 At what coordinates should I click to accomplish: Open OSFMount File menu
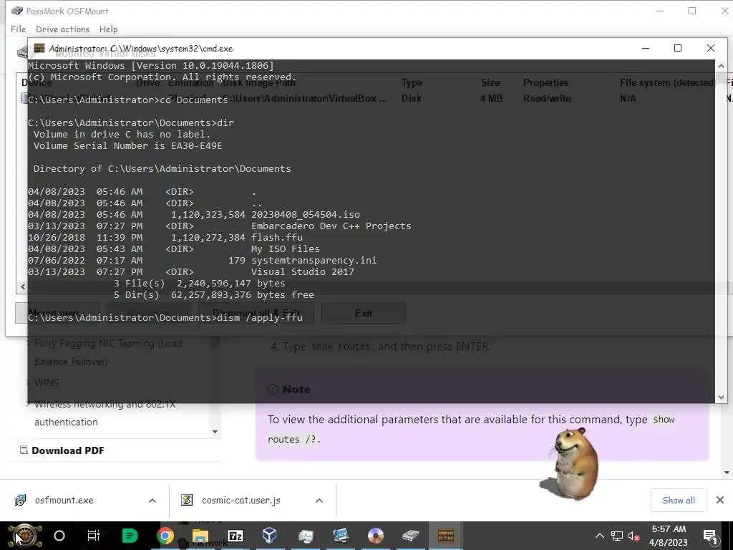[x=18, y=29]
